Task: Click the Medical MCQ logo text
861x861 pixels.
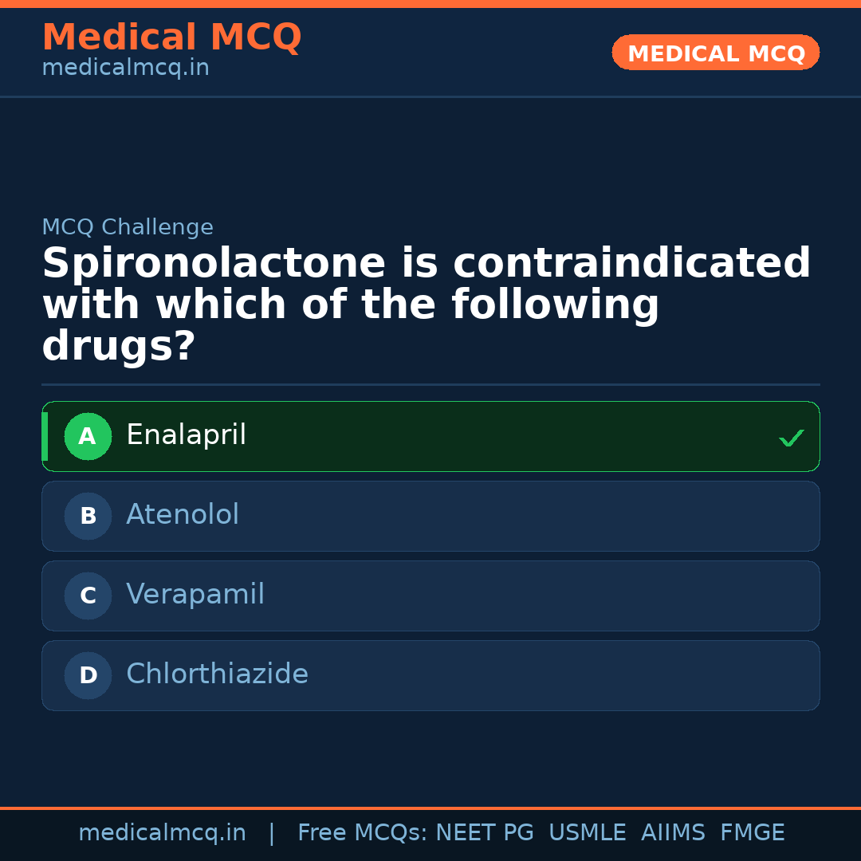Action: (171, 37)
